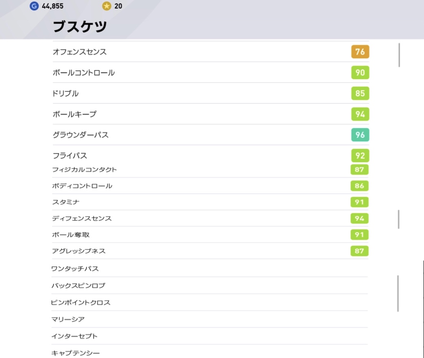
Task: Open the ワンタッチパス skill entry
Action: coord(210,269)
